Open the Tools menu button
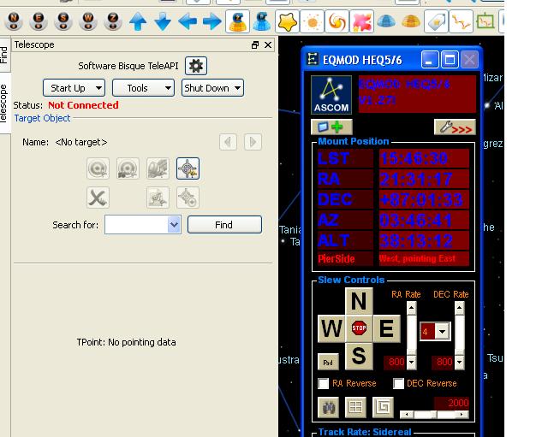The height and width of the screenshot is (437, 548). tap(144, 88)
